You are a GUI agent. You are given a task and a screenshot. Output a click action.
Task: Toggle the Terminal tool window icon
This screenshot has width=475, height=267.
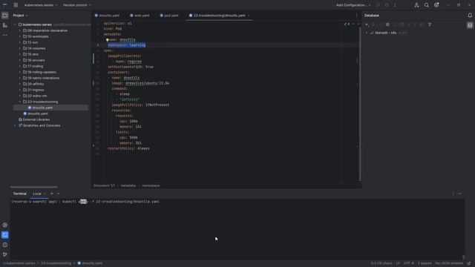(x=5, y=235)
